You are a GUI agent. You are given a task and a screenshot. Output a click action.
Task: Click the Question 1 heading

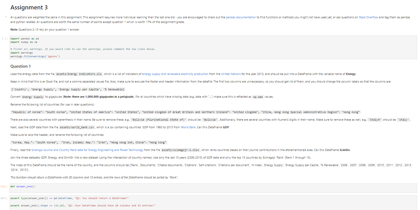pos(20,66)
